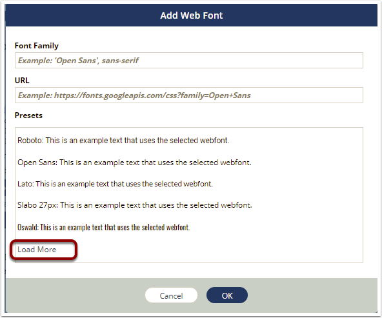Click the Presets heading
382x318 pixels.
point(28,115)
